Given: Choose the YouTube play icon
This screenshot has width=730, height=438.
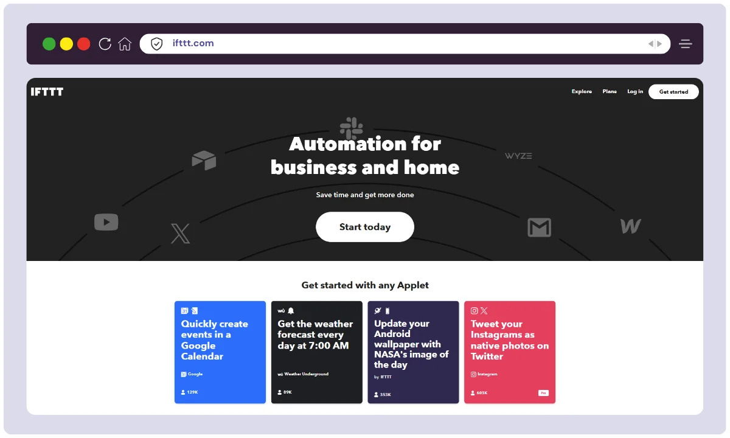Looking at the screenshot, I should click(x=106, y=222).
